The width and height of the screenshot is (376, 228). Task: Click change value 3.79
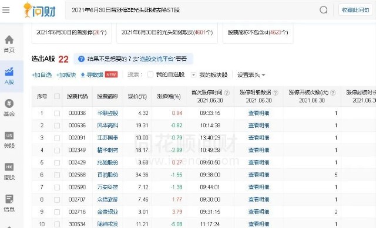177,212
